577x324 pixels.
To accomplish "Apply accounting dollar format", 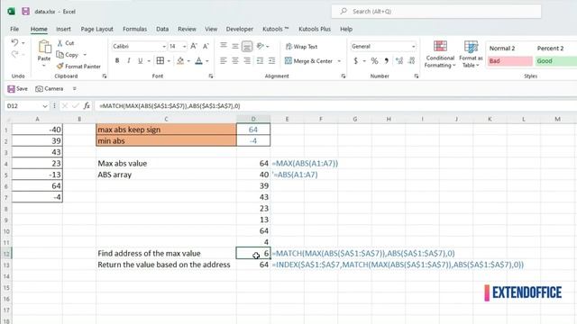I will click(355, 61).
